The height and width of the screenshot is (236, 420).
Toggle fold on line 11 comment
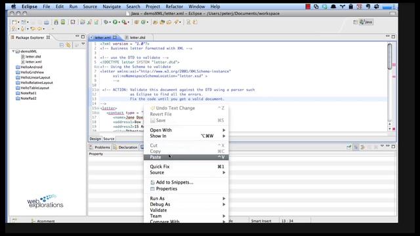(98, 90)
